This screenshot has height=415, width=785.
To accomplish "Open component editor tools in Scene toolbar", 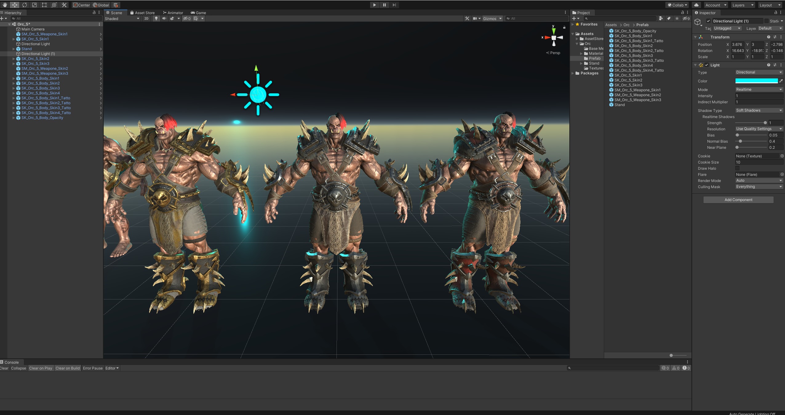I will tap(467, 18).
